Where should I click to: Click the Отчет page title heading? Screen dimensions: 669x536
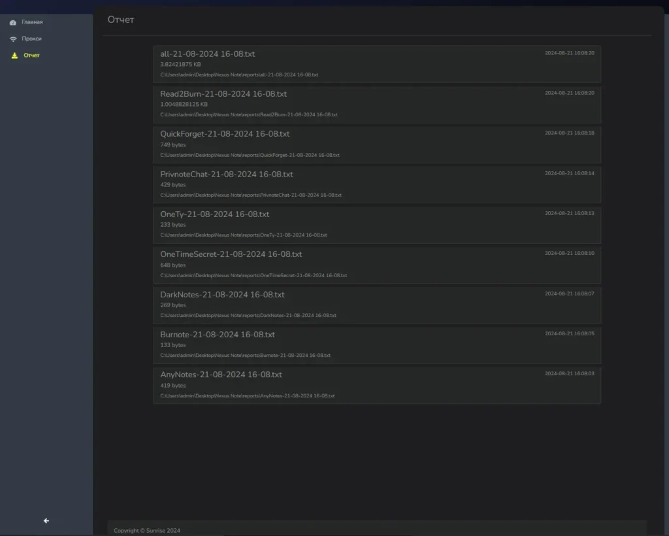[x=120, y=20]
